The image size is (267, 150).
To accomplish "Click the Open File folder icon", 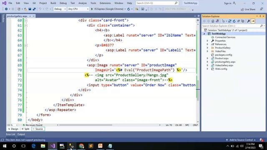I will (x=25, y=9).
